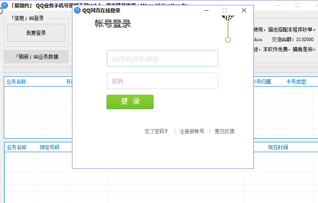Maximize the main tool window
The width and height of the screenshot is (318, 203).
(x=298, y=5)
